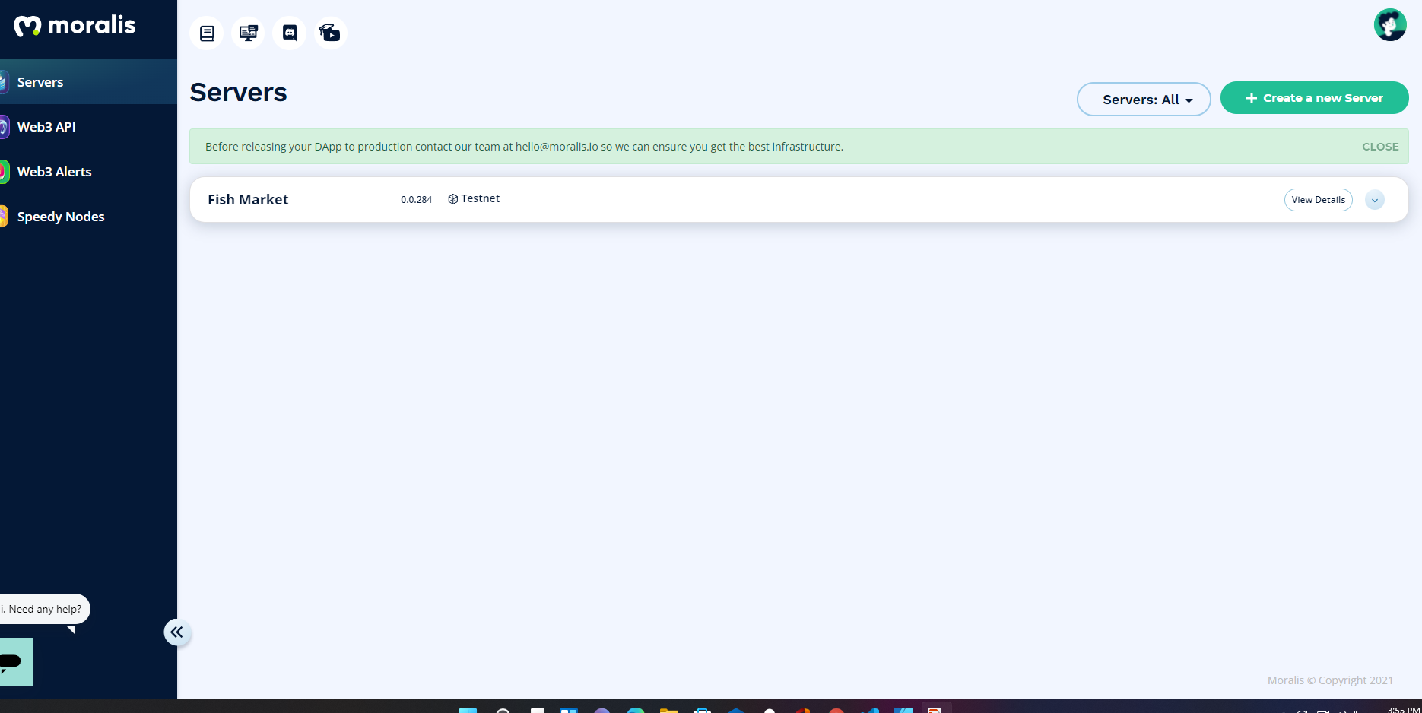Open the chat support widget icon

[x=14, y=661]
